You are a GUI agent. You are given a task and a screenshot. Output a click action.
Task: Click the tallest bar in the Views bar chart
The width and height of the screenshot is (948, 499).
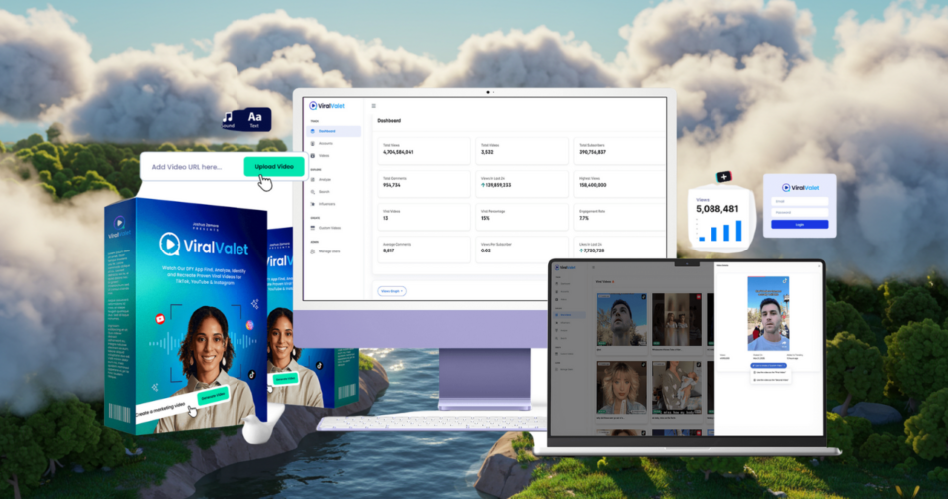[x=738, y=231]
